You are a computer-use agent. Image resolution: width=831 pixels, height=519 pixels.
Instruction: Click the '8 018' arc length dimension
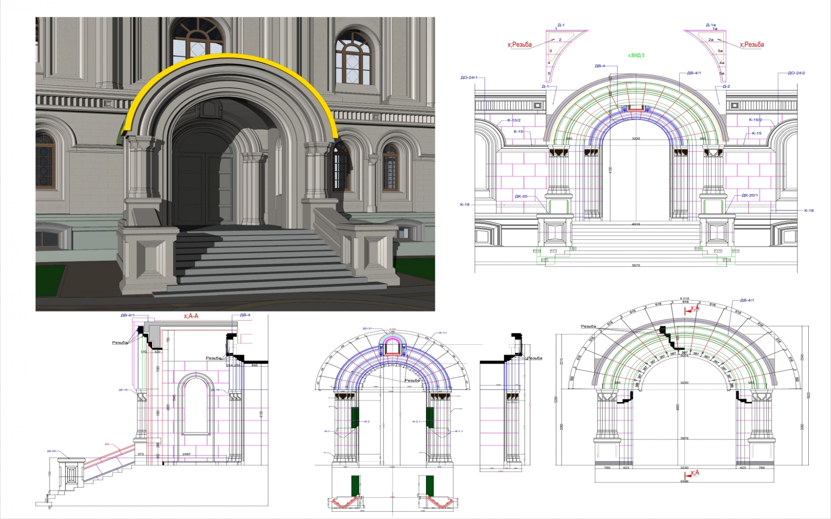[x=684, y=298]
